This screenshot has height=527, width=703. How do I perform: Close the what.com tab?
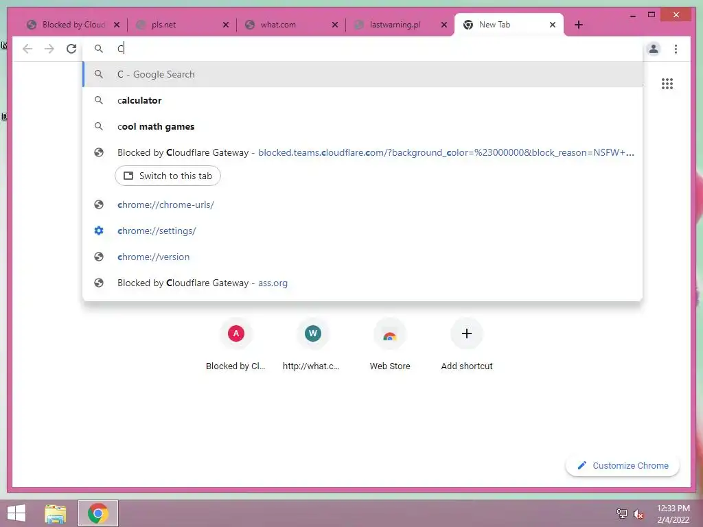point(335,25)
